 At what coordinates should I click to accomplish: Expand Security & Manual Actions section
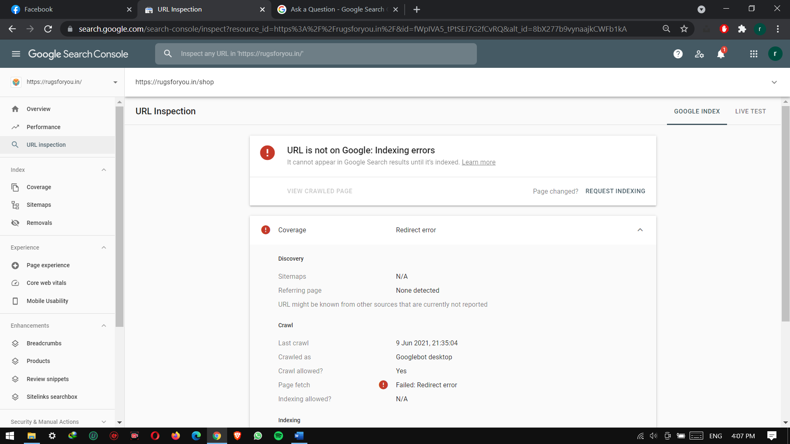[x=104, y=422]
